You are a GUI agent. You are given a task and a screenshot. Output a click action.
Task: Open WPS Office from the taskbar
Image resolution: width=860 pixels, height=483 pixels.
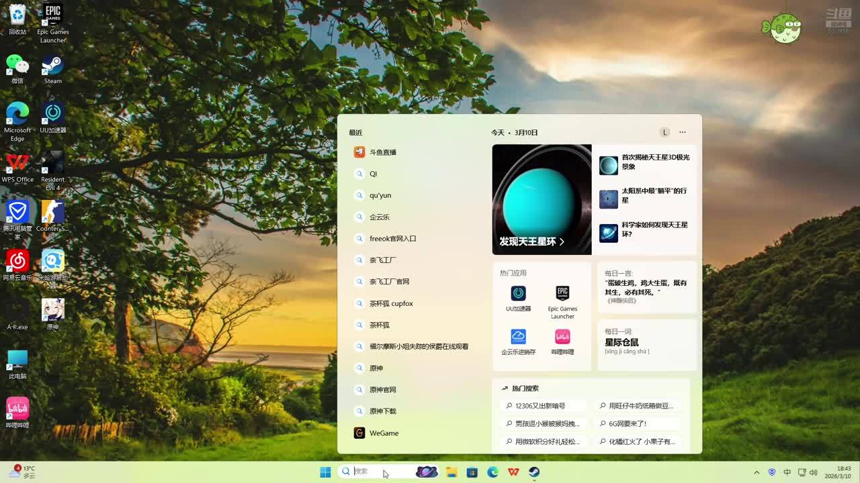tap(513, 472)
